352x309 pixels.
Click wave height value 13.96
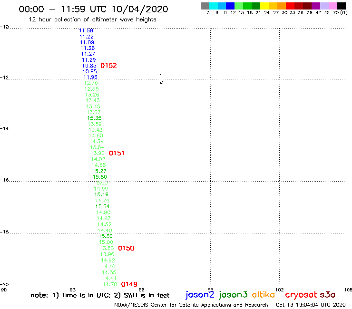(107, 254)
